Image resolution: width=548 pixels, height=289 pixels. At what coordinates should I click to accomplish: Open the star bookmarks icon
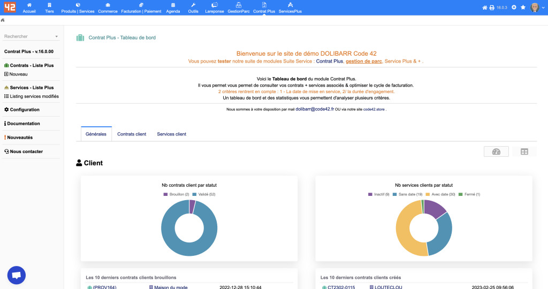[523, 7]
